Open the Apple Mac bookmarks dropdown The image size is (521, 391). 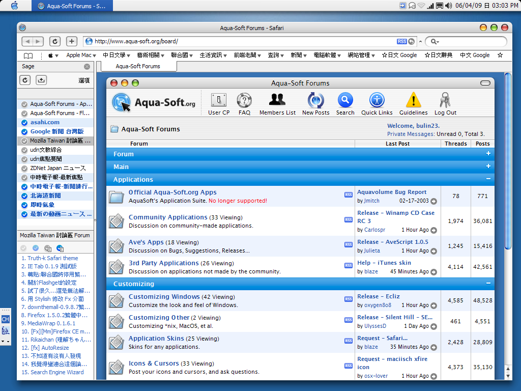click(81, 55)
